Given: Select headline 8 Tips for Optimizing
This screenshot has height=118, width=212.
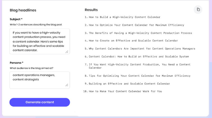Looking at the screenshot, I should point(139,76).
